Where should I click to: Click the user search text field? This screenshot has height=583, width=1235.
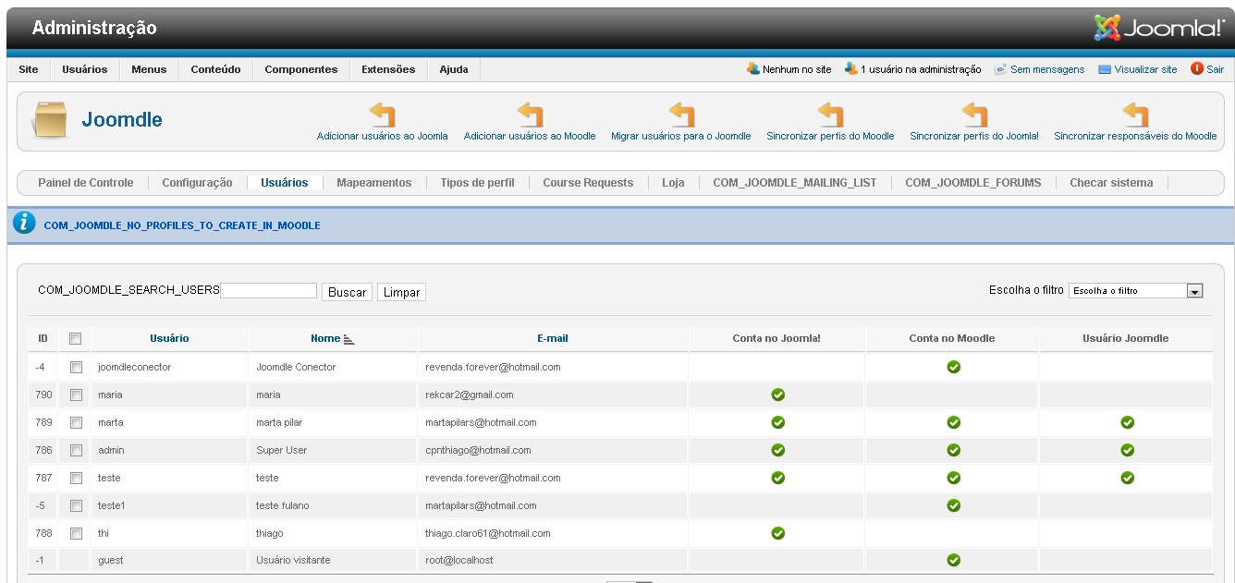click(268, 291)
